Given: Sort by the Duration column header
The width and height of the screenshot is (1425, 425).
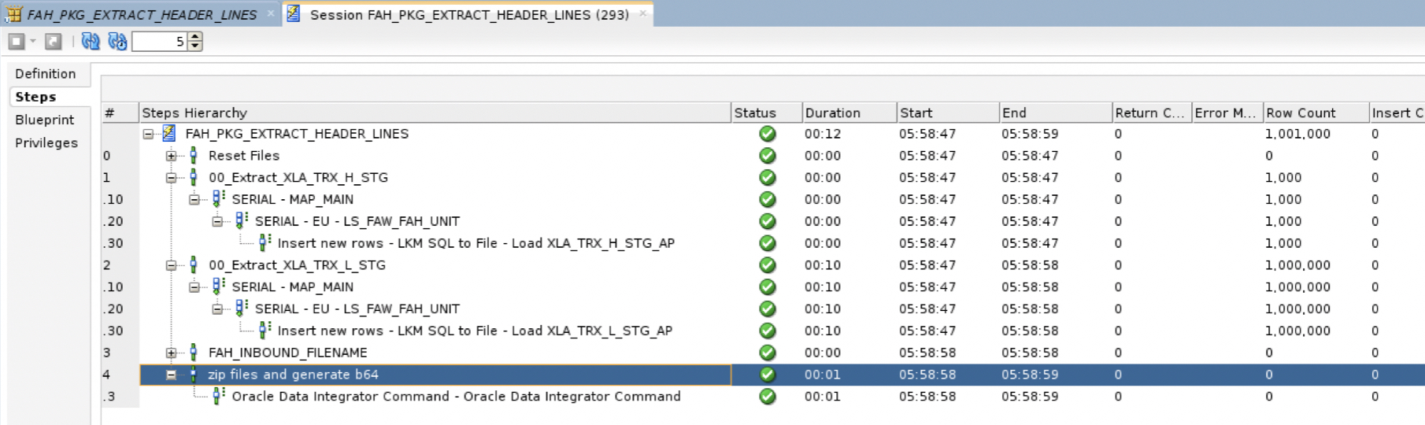Looking at the screenshot, I should 848,113.
